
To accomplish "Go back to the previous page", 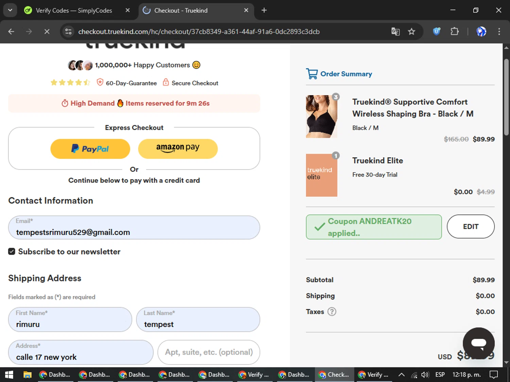I will point(11,32).
